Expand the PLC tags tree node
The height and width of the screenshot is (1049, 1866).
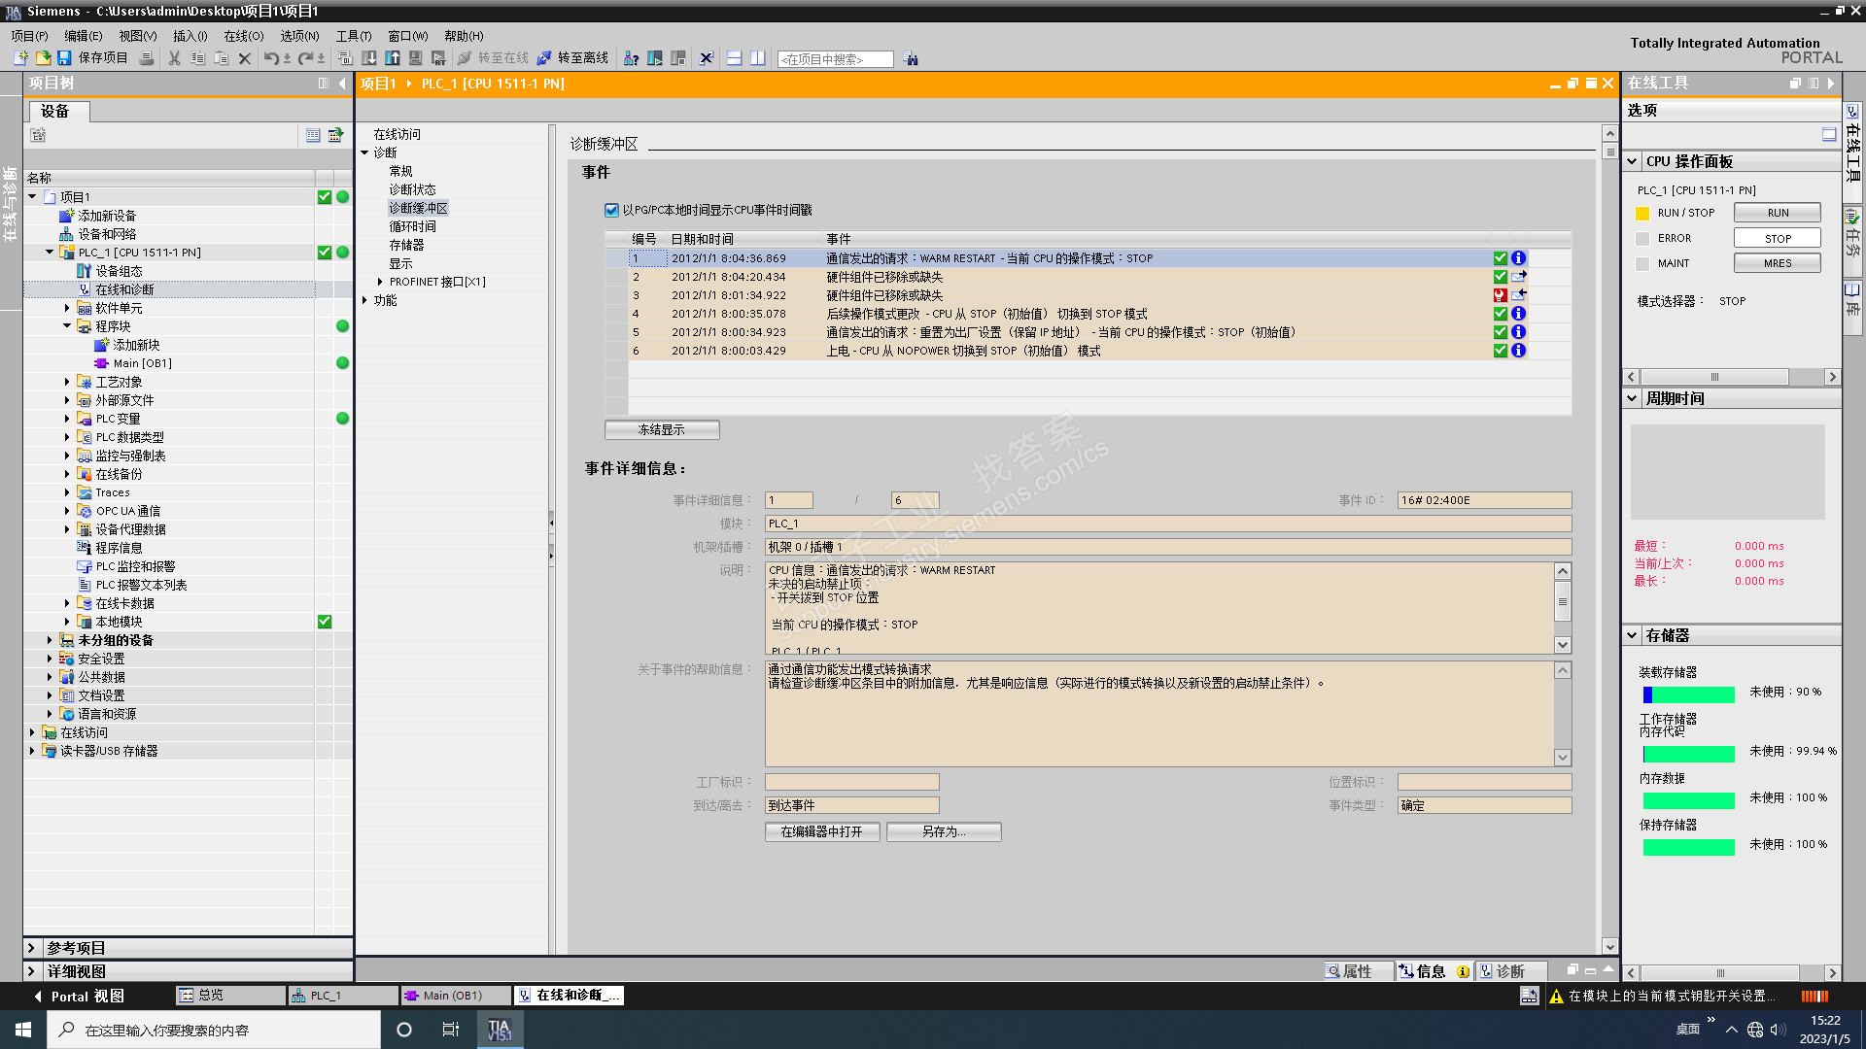point(67,419)
